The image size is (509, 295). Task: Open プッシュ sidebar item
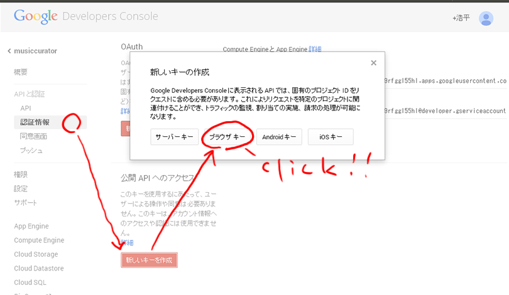31,151
